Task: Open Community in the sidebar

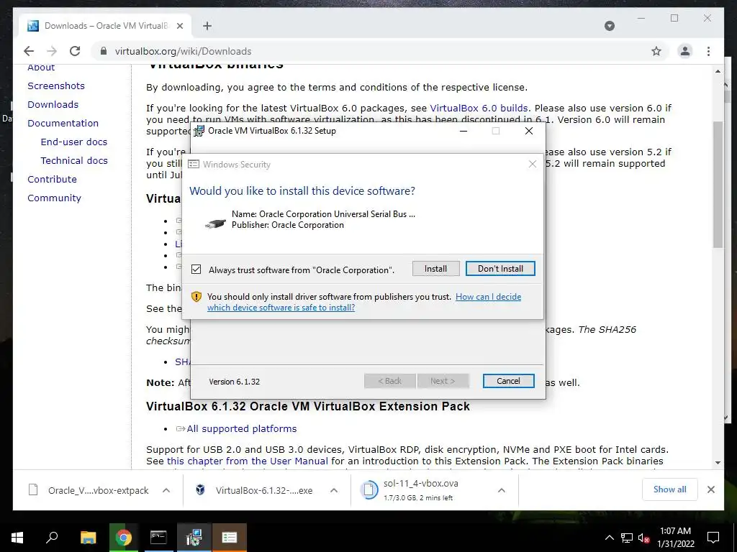Action: [x=54, y=198]
